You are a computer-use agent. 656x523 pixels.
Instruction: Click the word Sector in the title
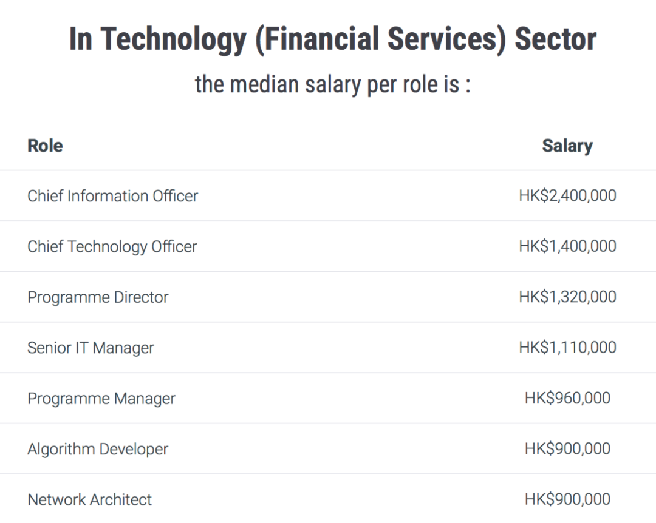point(556,39)
